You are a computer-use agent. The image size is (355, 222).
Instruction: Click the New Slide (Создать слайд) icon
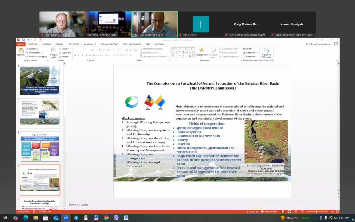(x=54, y=50)
